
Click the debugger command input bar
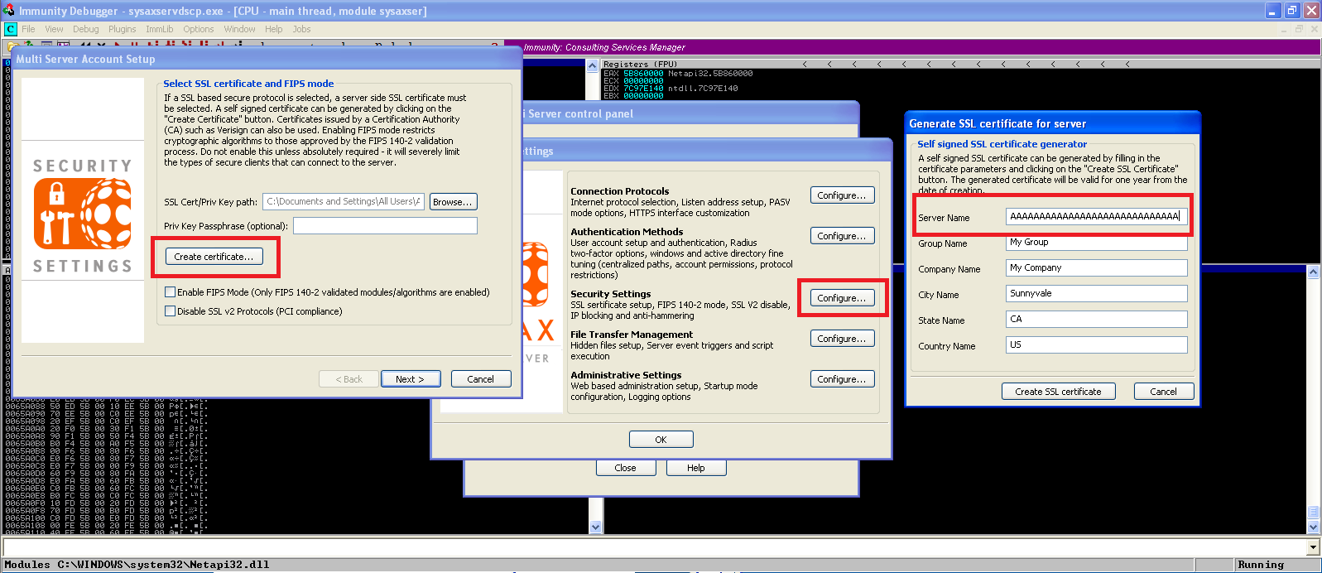[x=654, y=547]
